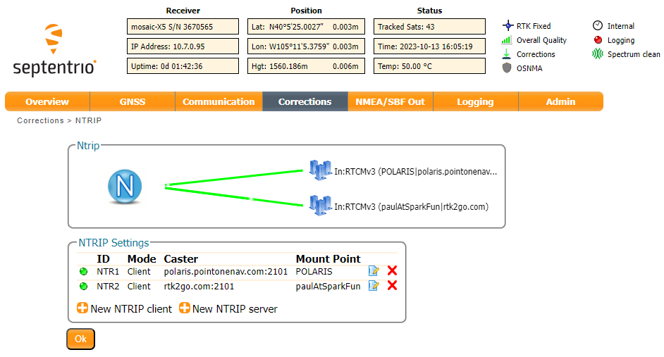Click the green status dot for NTR1
The height and width of the screenshot is (357, 664).
[83, 272]
